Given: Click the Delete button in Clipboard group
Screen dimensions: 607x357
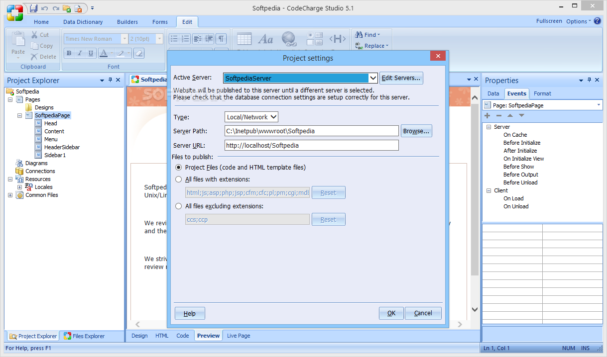Looking at the screenshot, I should 43,57.
